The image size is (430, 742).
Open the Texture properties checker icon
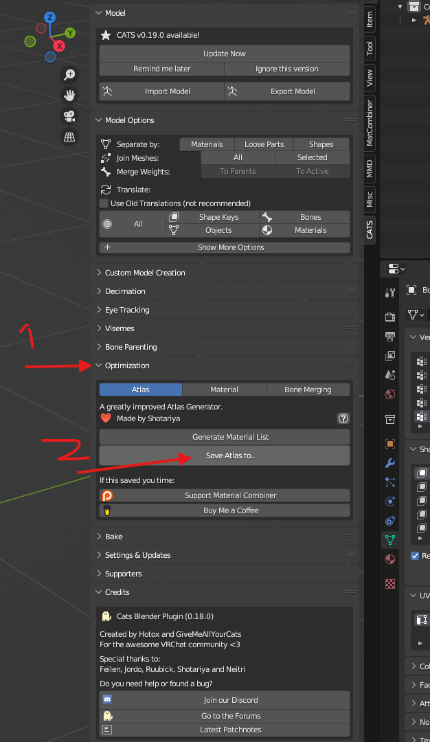(x=389, y=584)
